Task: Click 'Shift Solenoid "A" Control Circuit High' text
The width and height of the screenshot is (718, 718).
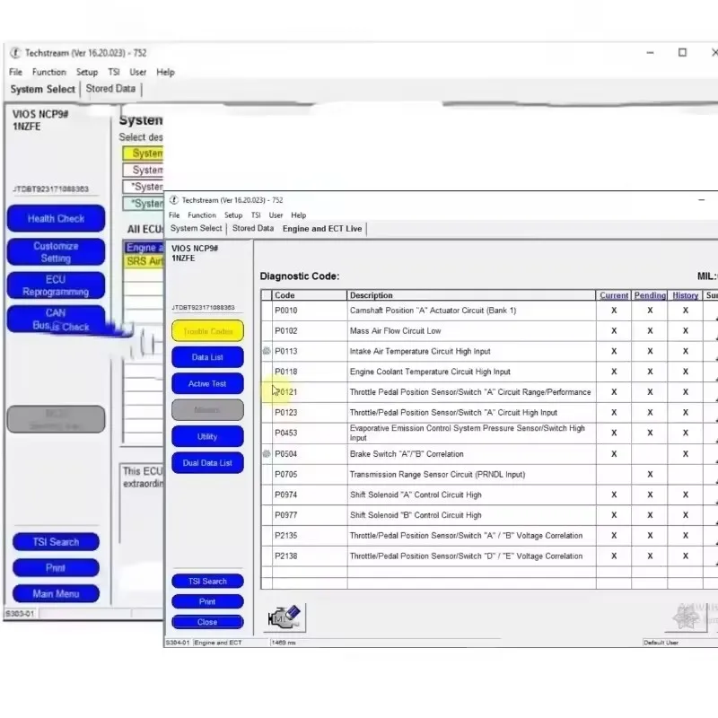Action: [416, 495]
